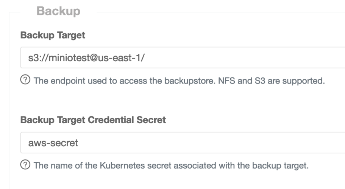
Task: Click the help icon below Backup Target field
Action: click(x=25, y=80)
